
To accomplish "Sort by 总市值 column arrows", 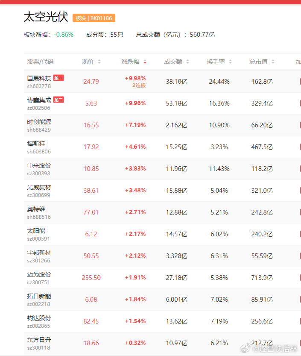I will [x=273, y=62].
